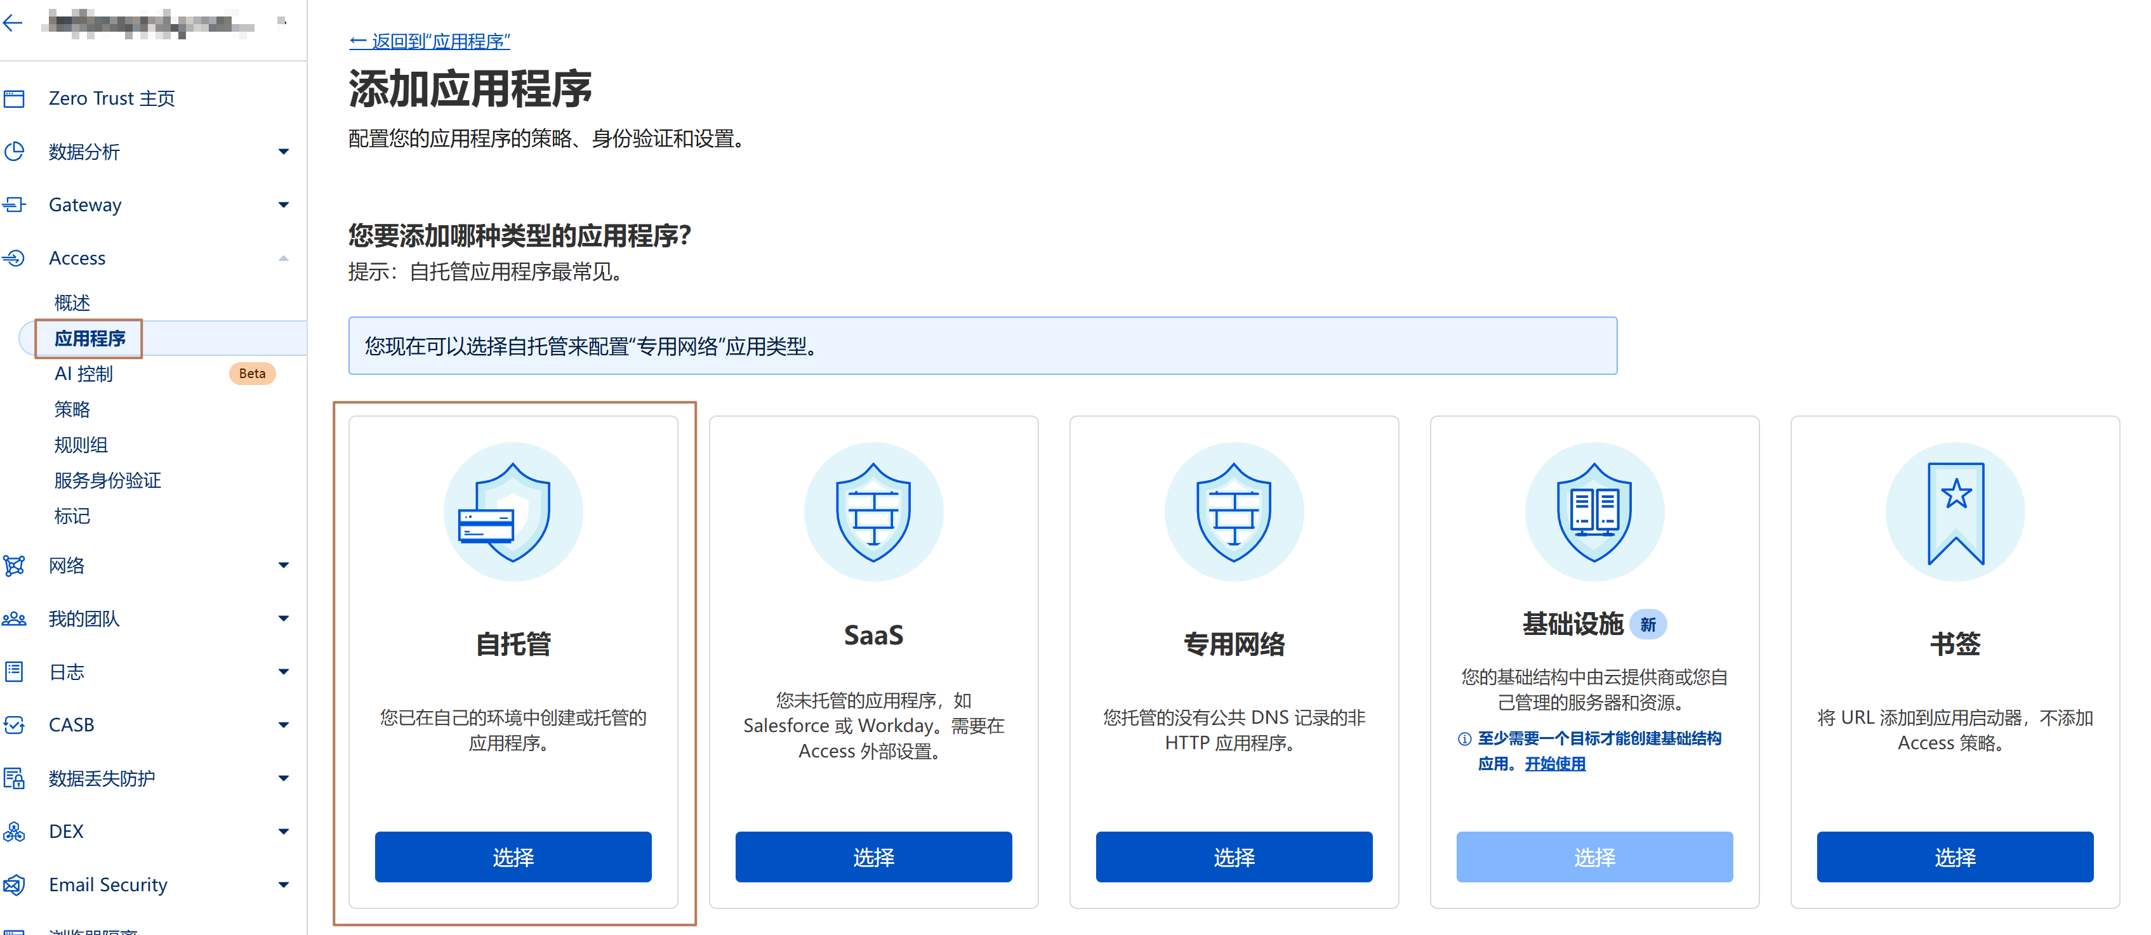Click Zero Trust 主页 label
The image size is (2151, 935).
tap(112, 98)
